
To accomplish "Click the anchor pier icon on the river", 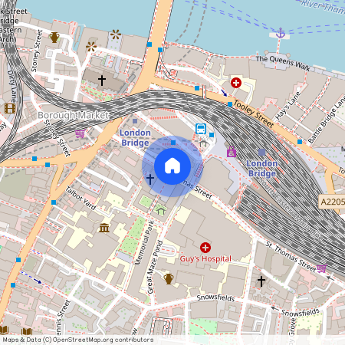I will coord(281,33).
